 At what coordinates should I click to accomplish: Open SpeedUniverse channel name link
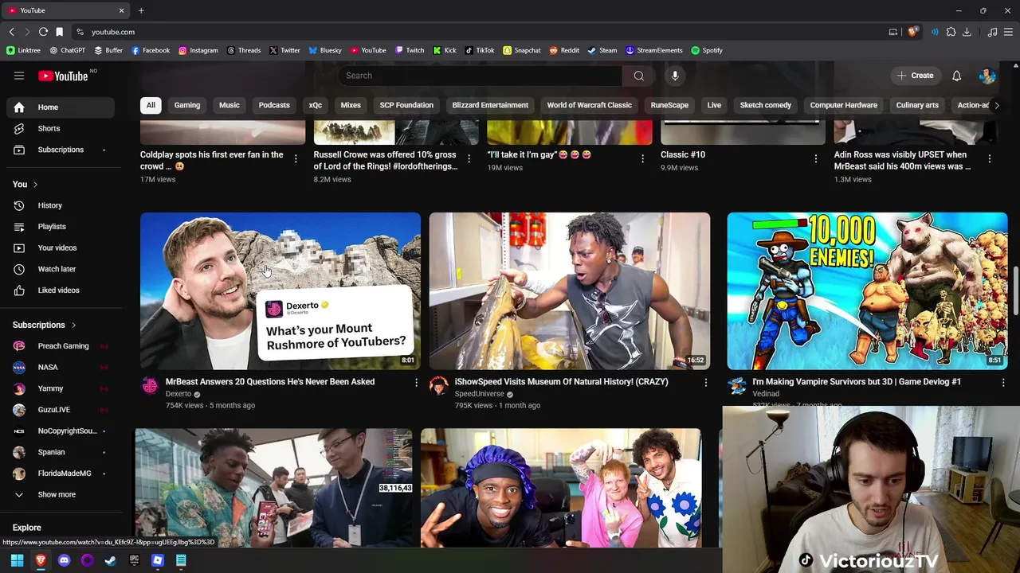click(480, 394)
